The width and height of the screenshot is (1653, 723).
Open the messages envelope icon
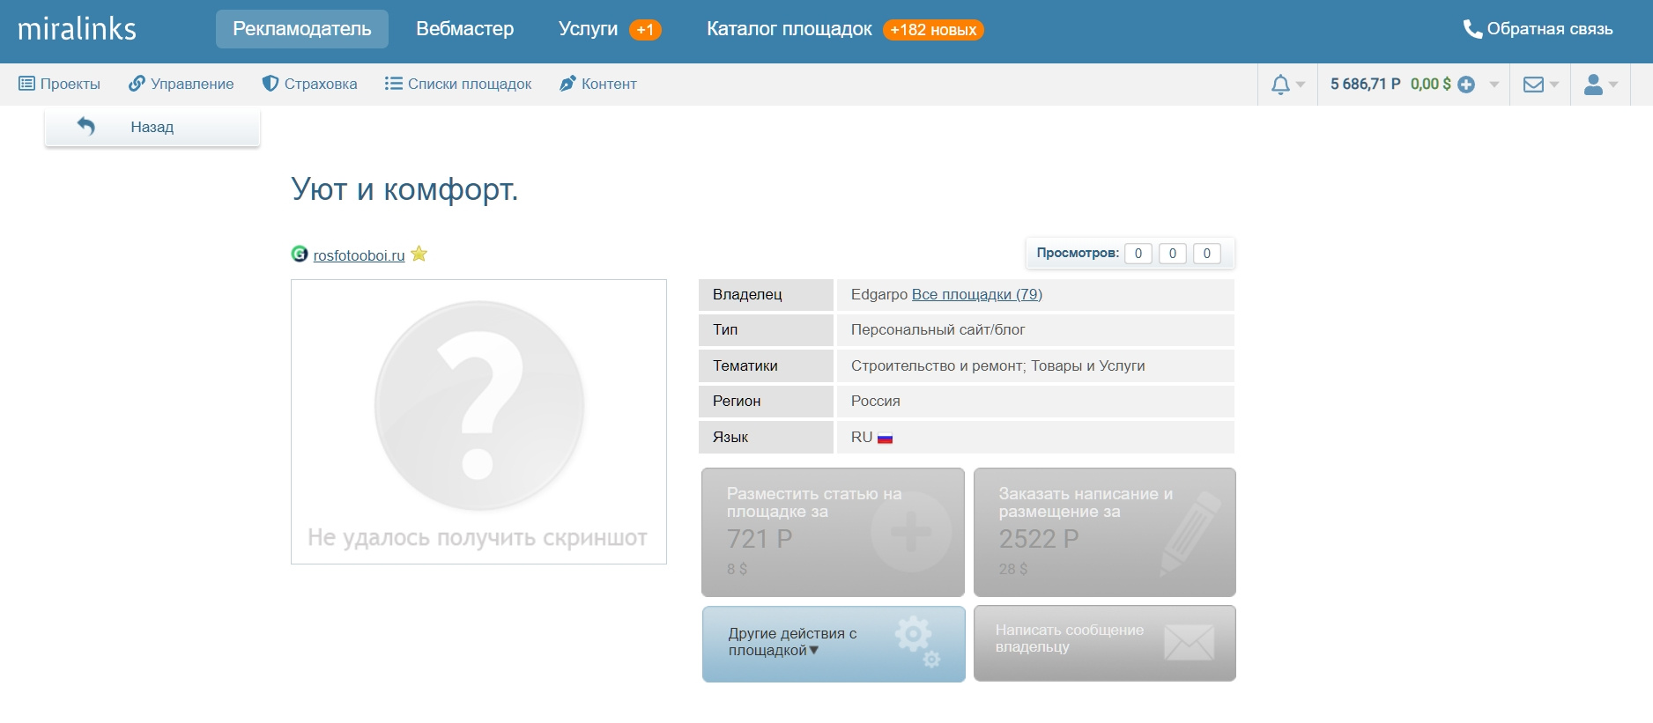1533,85
